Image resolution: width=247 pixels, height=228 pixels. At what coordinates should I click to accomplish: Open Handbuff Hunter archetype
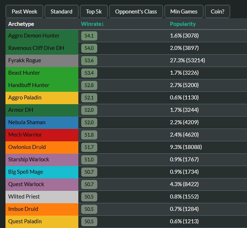click(42, 85)
